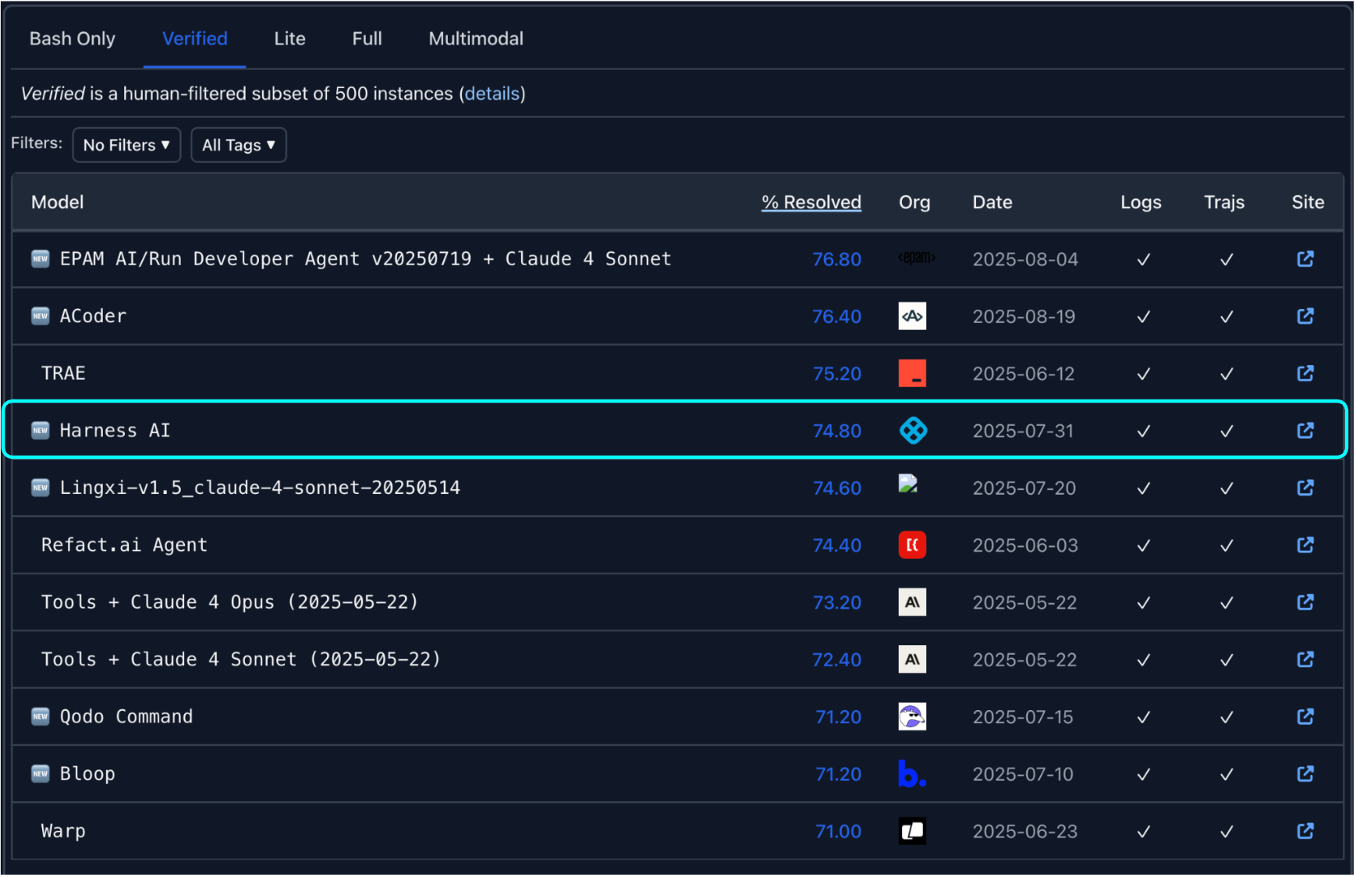This screenshot has height=877, width=1356.
Task: Click the 74.80 resolved score
Action: pyautogui.click(x=837, y=431)
